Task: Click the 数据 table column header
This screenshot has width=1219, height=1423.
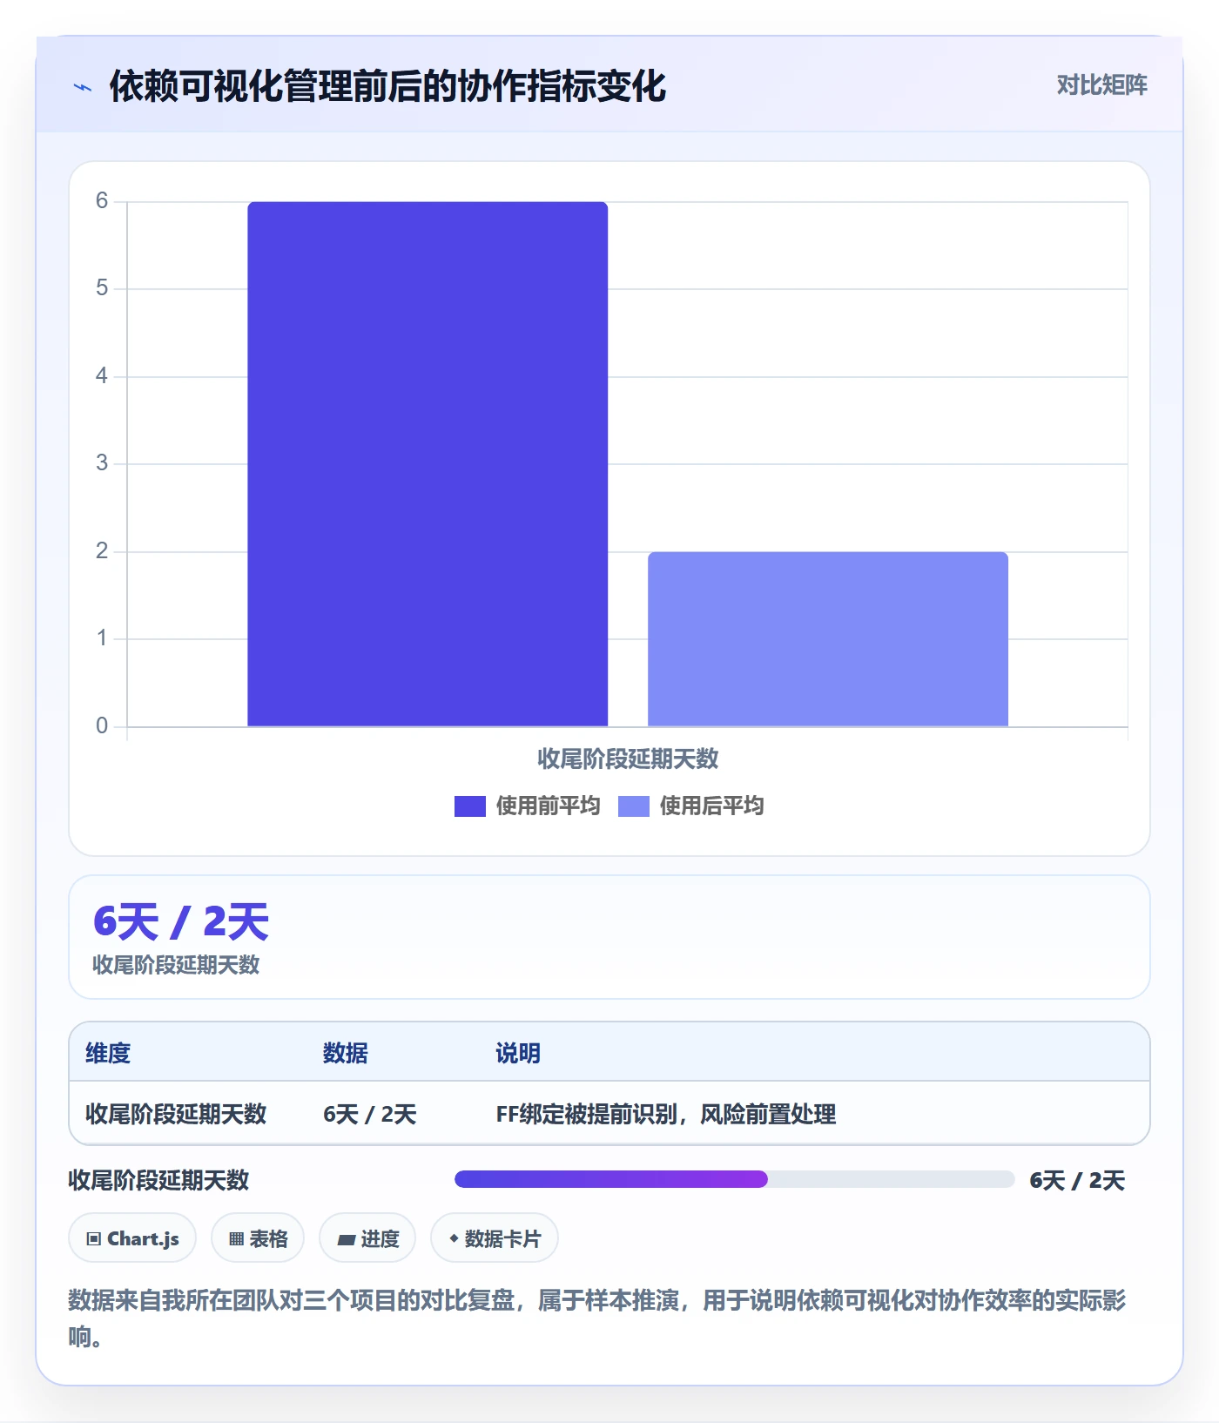Action: (346, 1053)
